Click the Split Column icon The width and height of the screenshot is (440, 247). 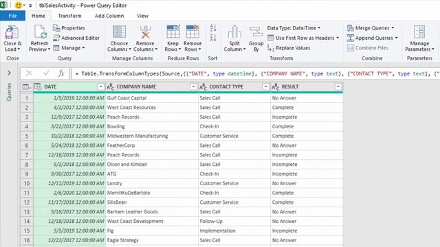[234, 32]
